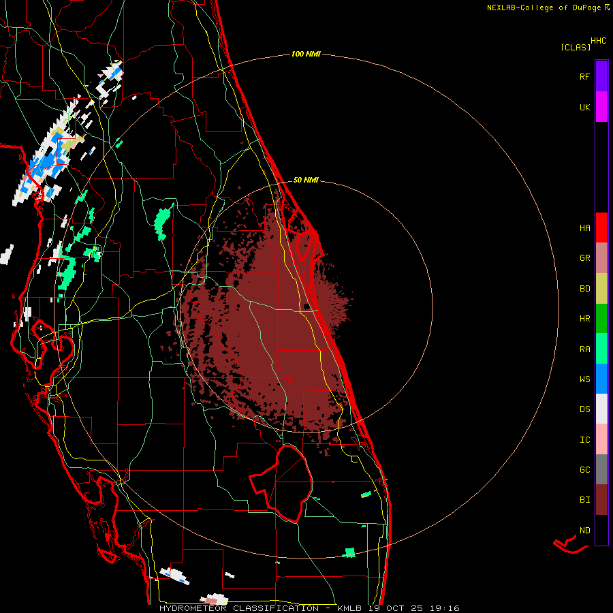Select the BI brown legend block

tap(601, 500)
